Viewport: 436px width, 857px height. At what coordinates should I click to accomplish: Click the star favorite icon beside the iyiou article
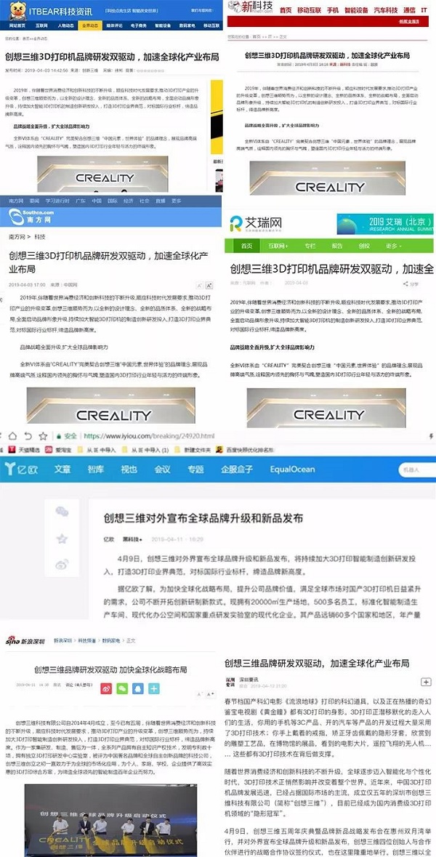(62, 539)
